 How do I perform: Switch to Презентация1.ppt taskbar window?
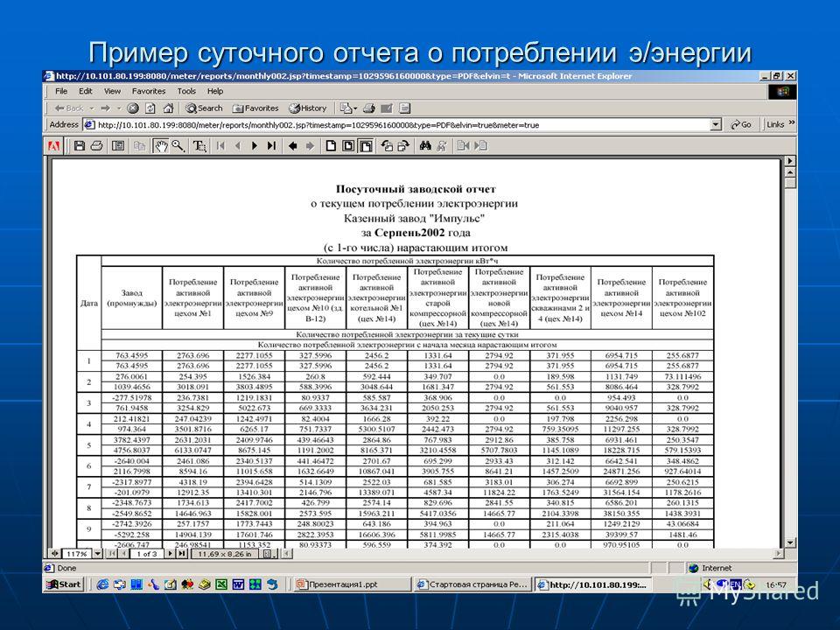click(353, 584)
